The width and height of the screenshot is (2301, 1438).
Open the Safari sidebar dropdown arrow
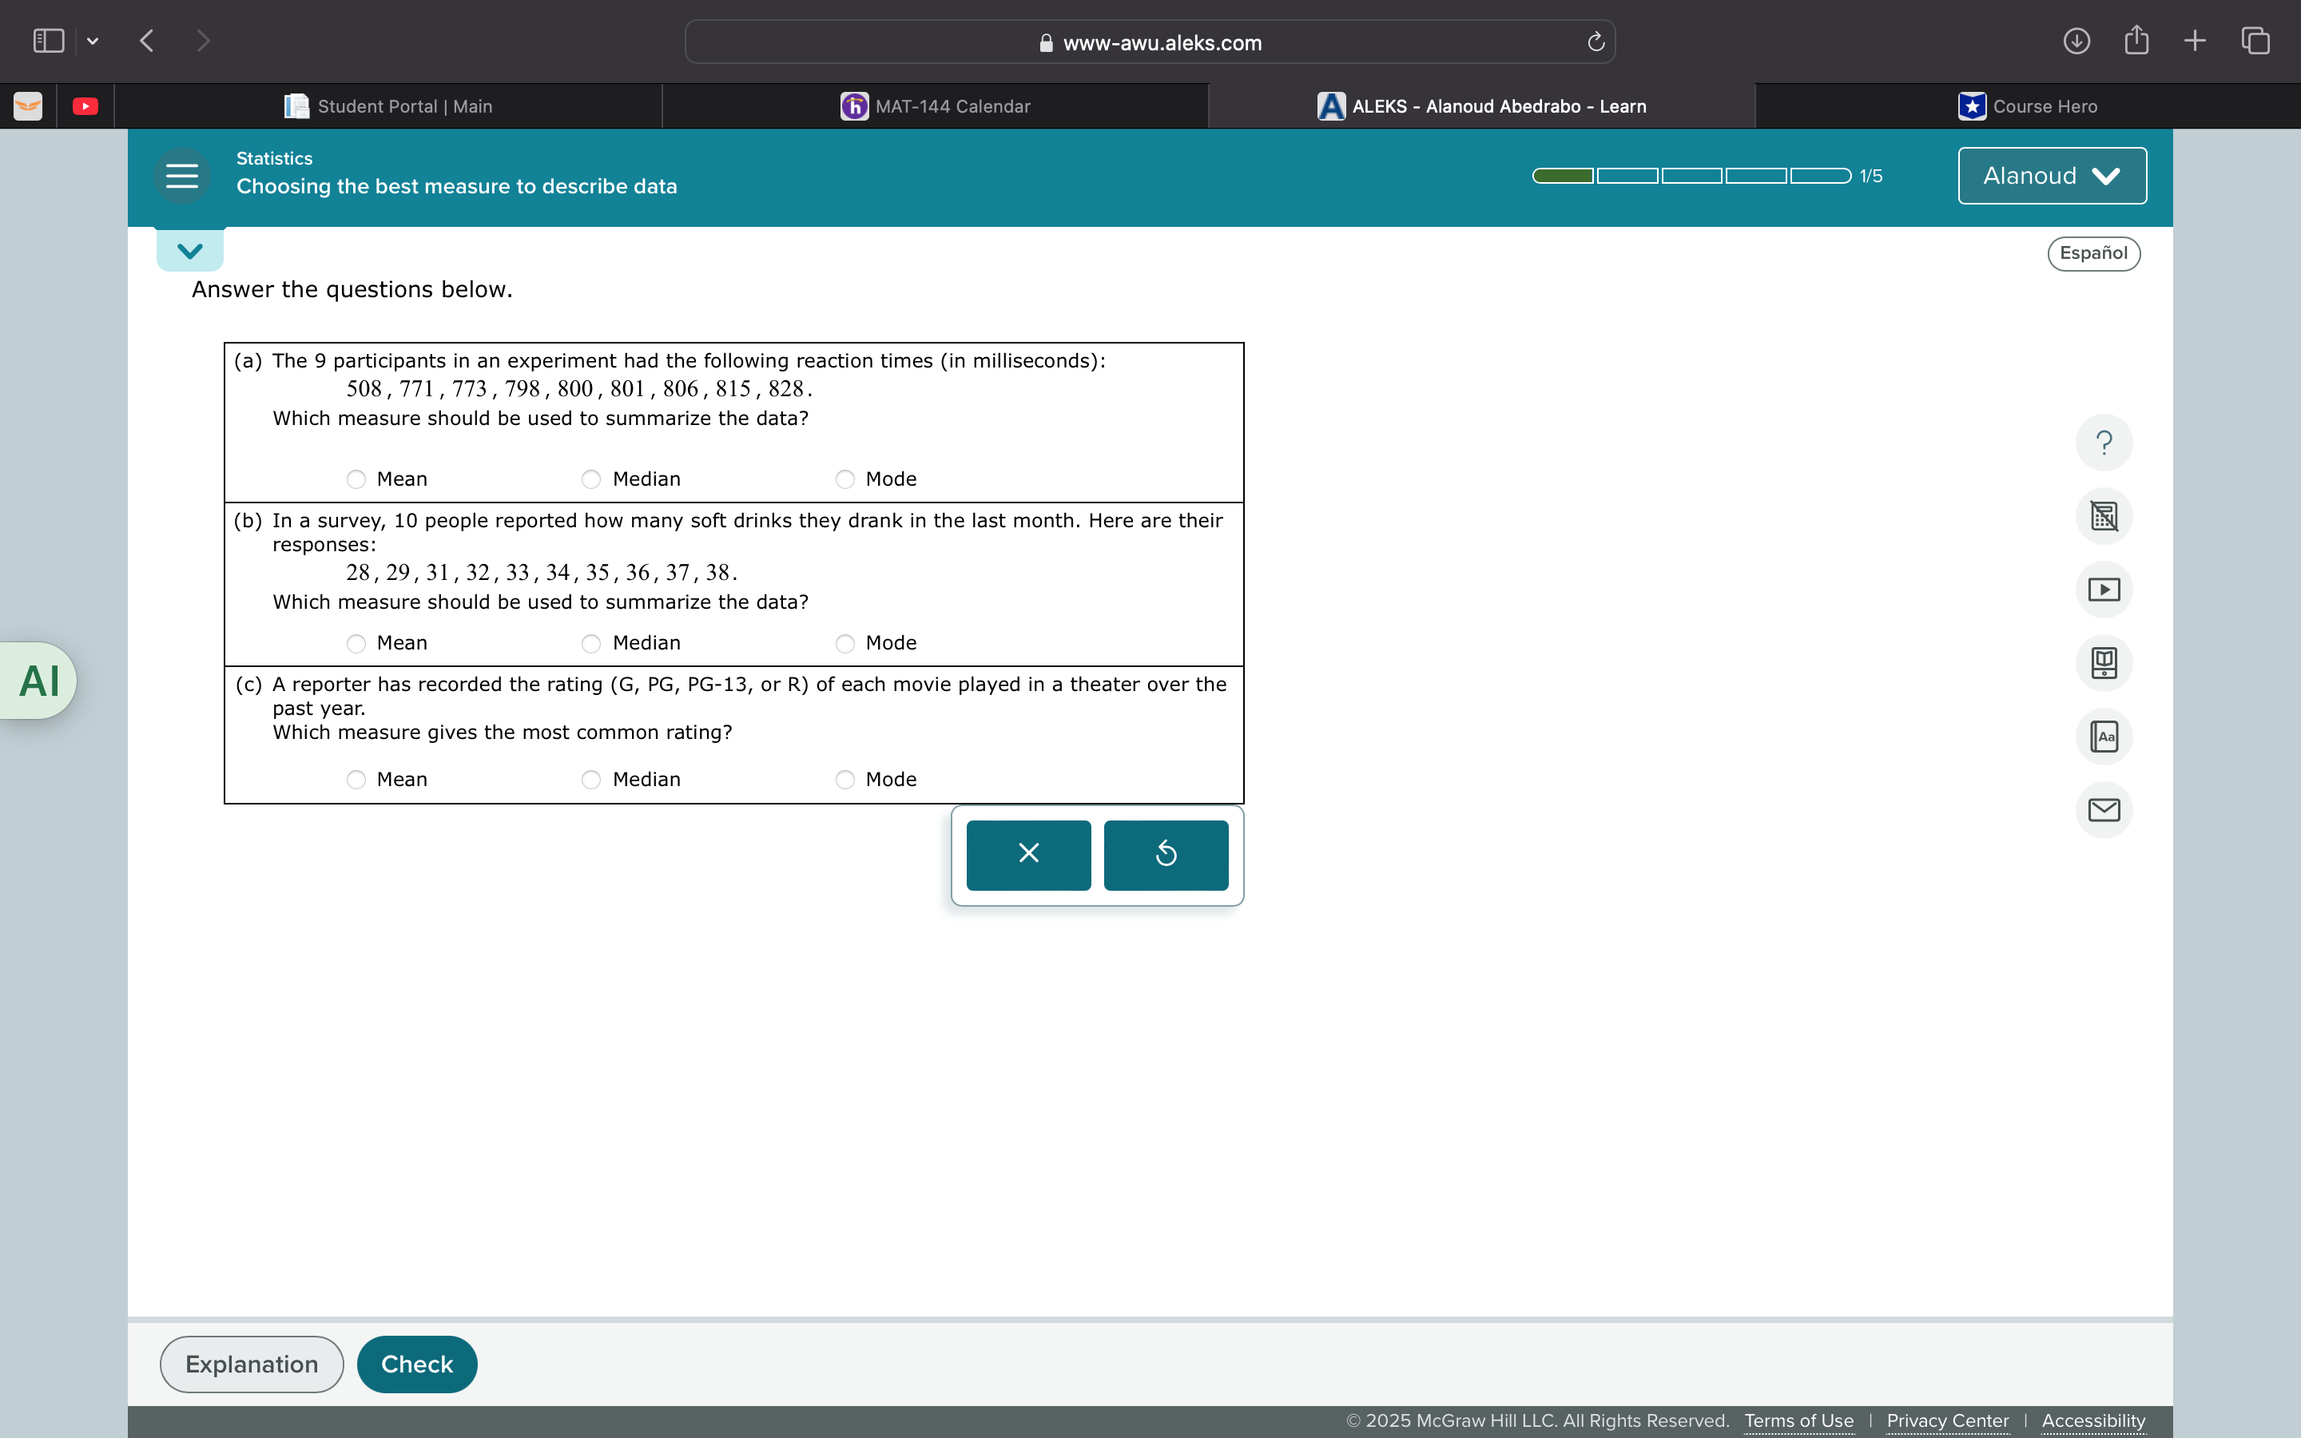tap(92, 41)
